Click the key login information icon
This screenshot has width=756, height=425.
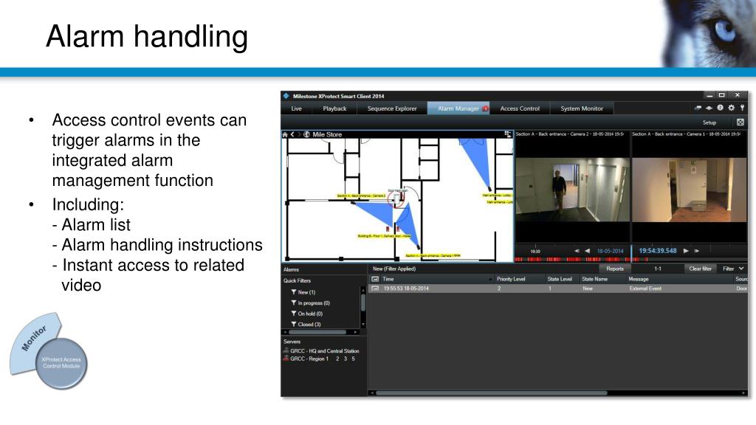pyautogui.click(x=743, y=108)
